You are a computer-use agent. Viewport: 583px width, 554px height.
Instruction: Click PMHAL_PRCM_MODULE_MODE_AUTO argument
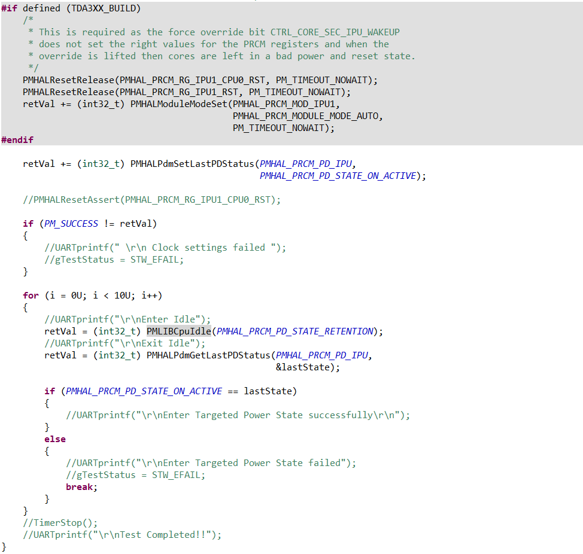306,116
